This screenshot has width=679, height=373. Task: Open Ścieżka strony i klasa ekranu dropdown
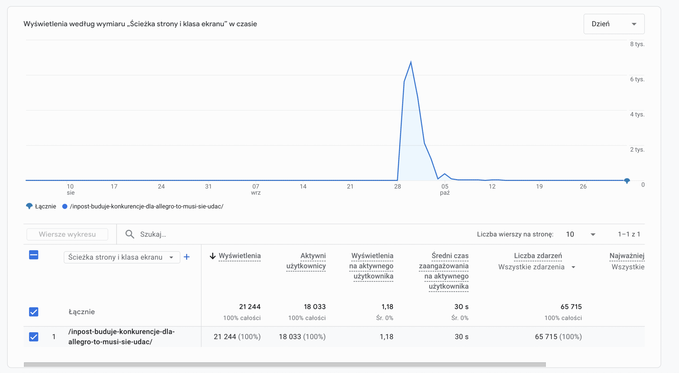click(121, 257)
